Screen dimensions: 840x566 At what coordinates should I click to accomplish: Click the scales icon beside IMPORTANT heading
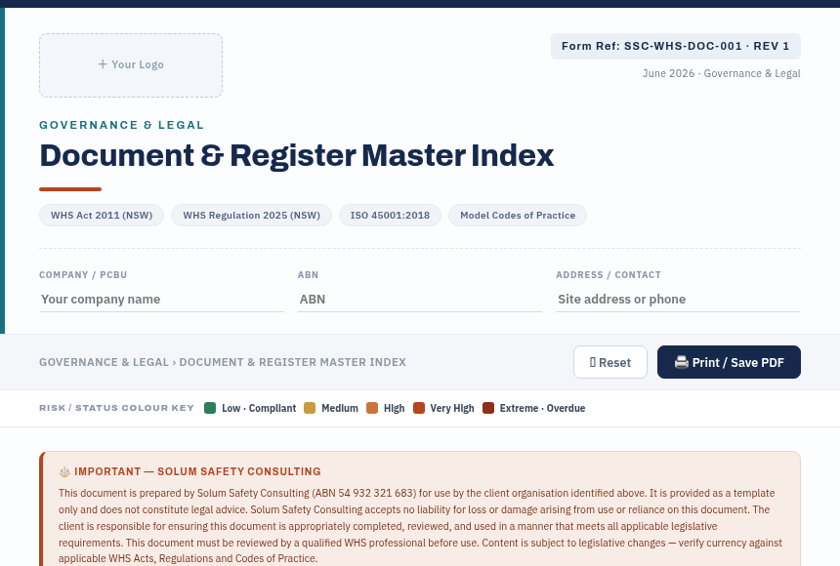(64, 471)
